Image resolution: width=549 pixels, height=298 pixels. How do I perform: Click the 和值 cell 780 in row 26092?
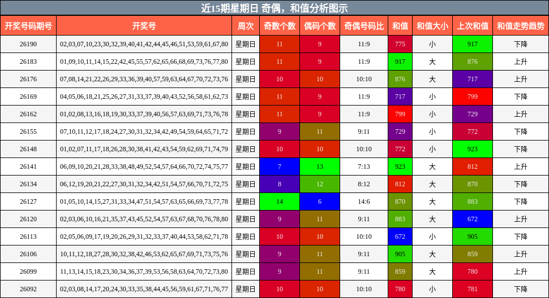pyautogui.click(x=400, y=289)
